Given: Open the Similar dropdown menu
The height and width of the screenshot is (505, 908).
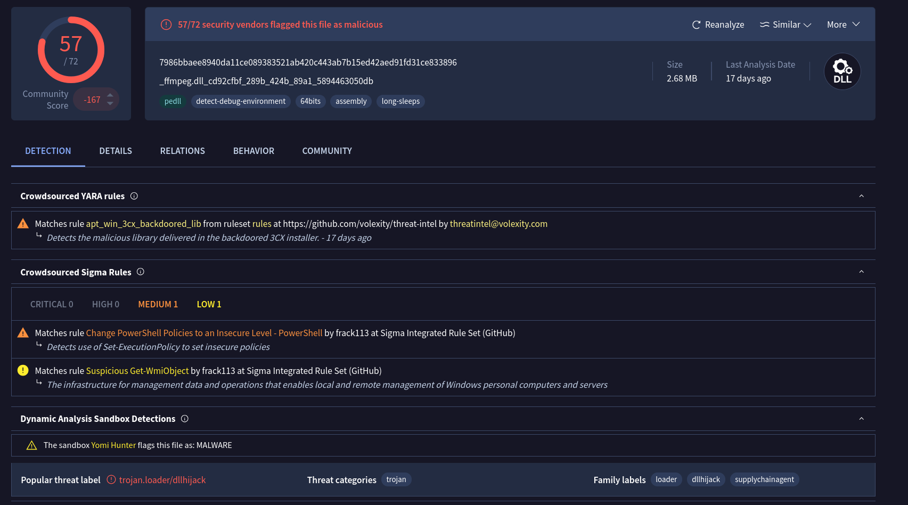Looking at the screenshot, I should [x=786, y=25].
